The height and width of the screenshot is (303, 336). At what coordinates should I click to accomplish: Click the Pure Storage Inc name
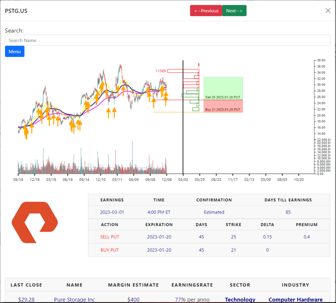74,299
